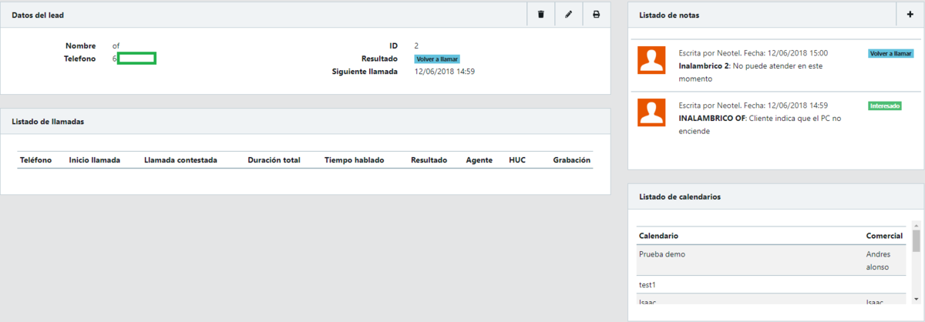Click Volver a llamar badge in notes
The width and height of the screenshot is (925, 322).
click(x=890, y=54)
